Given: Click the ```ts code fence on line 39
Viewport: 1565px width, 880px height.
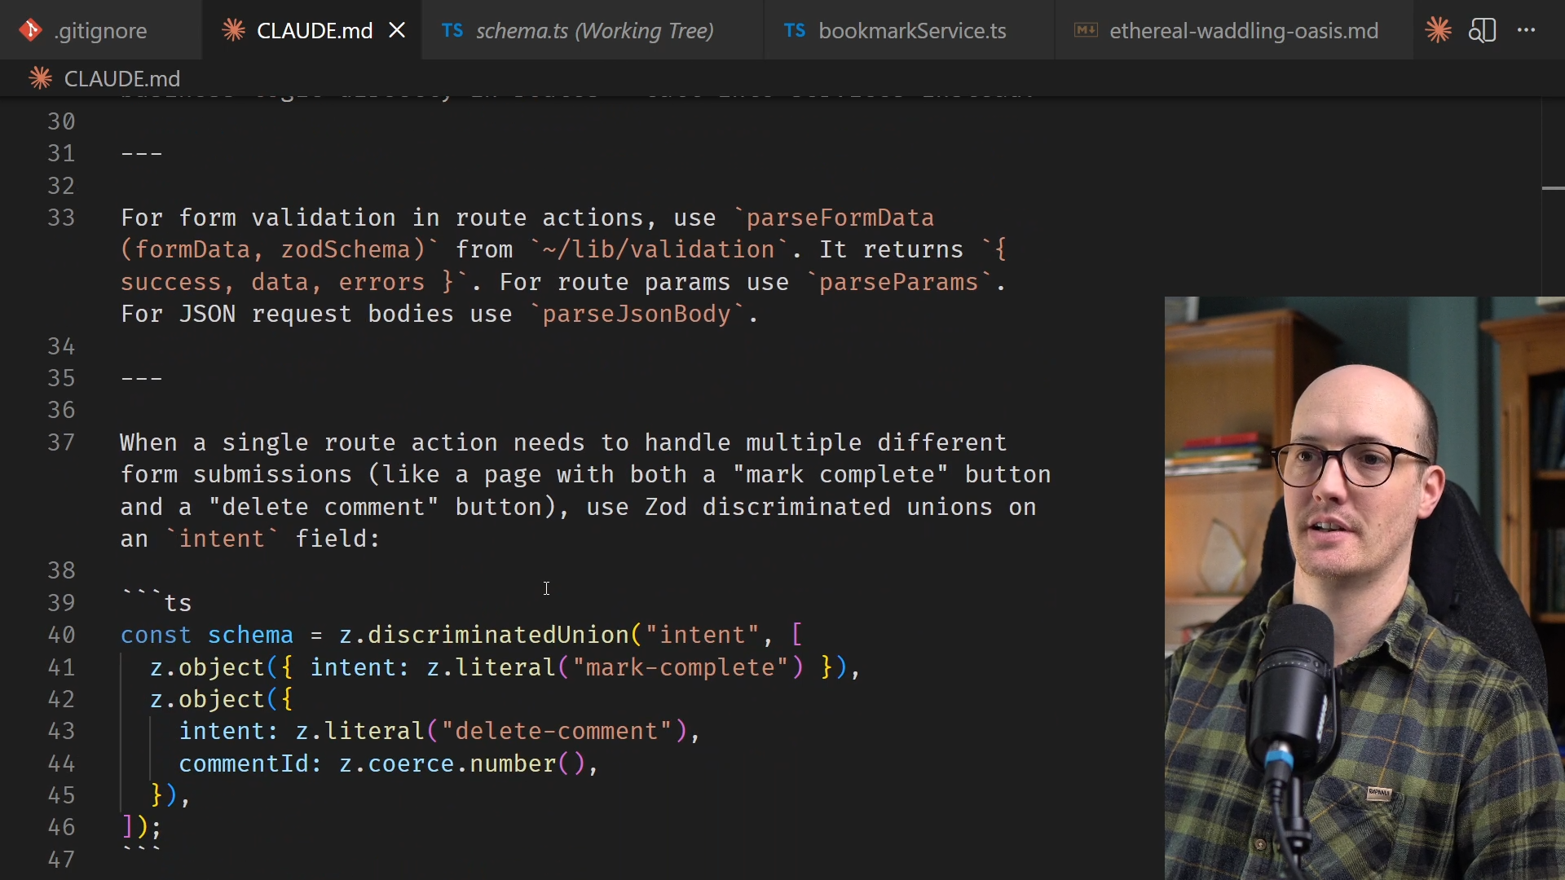Looking at the screenshot, I should (x=156, y=603).
